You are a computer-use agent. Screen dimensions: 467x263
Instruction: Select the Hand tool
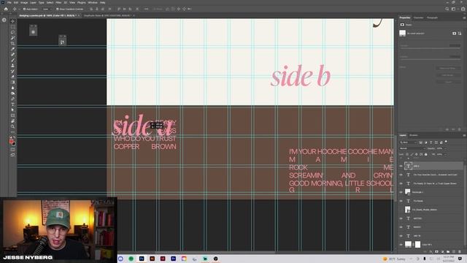point(13,121)
